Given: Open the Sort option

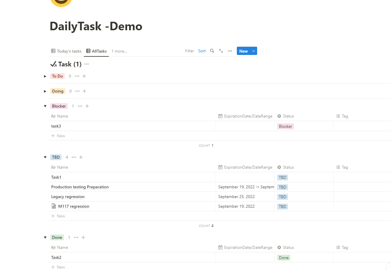Looking at the screenshot, I should (x=202, y=51).
